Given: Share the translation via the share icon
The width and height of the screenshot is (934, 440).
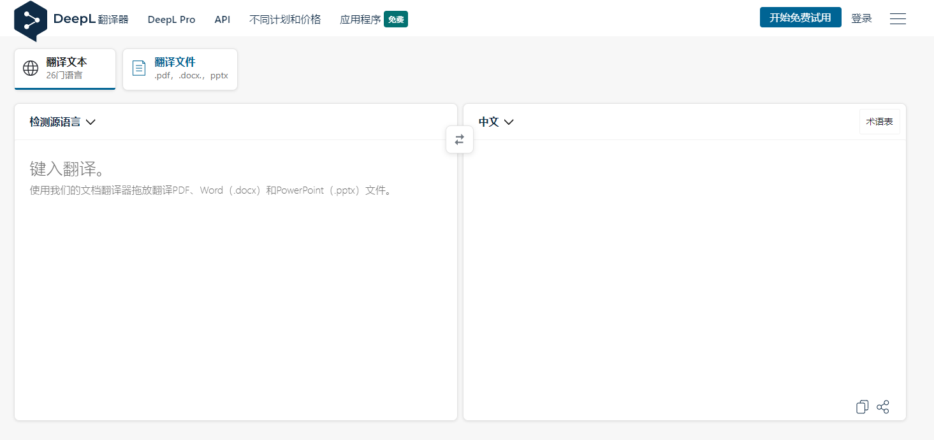Looking at the screenshot, I should (883, 407).
